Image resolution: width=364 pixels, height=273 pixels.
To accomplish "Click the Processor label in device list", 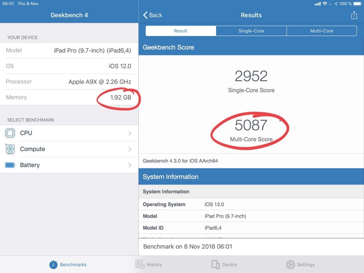I will coord(19,81).
